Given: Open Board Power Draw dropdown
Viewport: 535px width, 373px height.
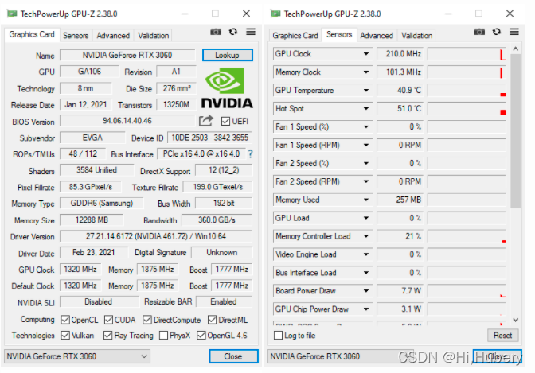Looking at the screenshot, I should point(366,291).
